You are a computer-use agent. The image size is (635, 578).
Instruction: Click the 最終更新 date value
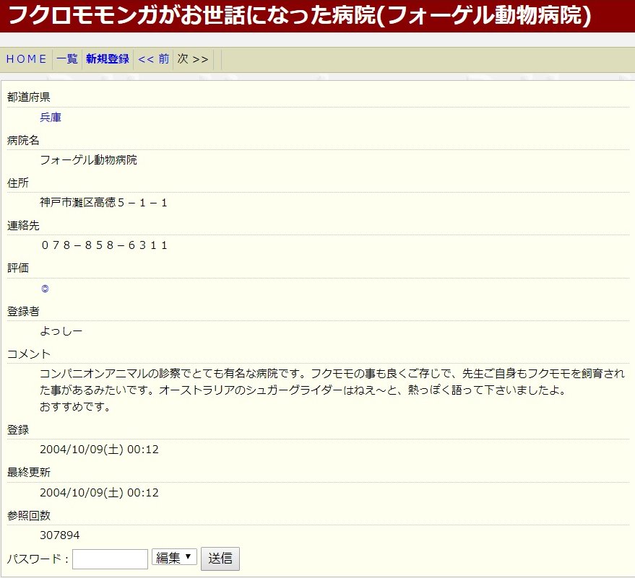click(99, 493)
